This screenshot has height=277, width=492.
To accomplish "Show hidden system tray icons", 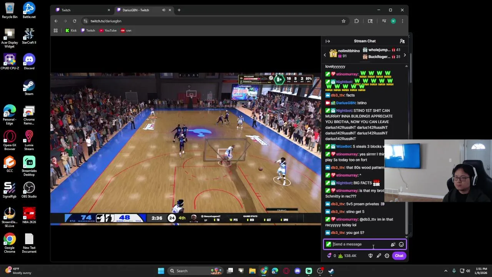I will tap(446, 271).
